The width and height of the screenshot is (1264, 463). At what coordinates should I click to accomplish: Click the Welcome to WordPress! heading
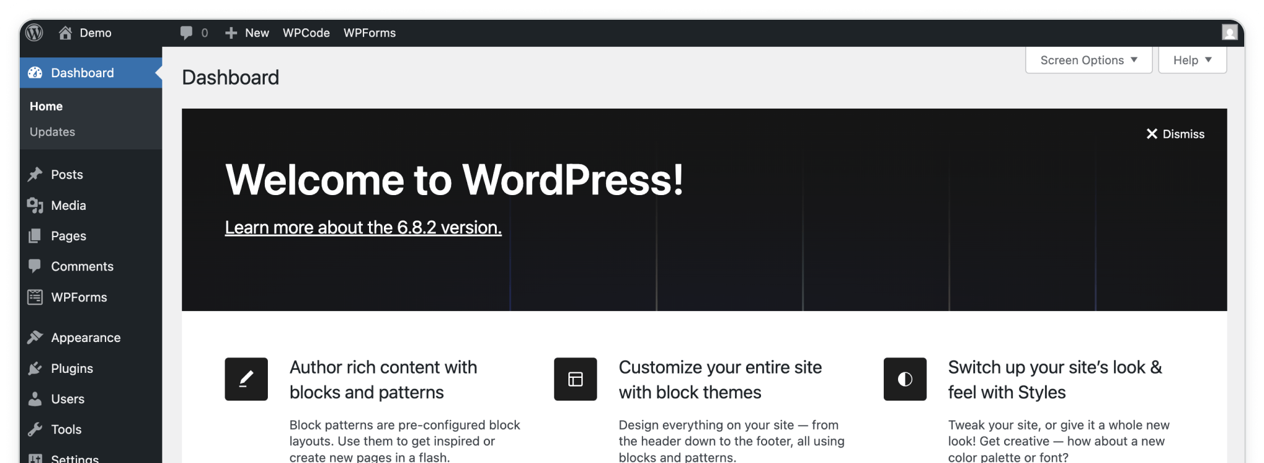pos(454,180)
